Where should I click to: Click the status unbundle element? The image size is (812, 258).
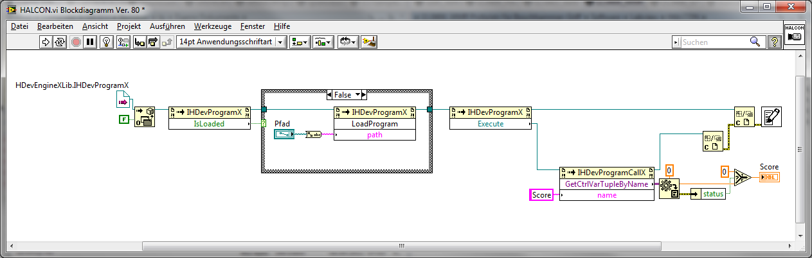(x=708, y=194)
